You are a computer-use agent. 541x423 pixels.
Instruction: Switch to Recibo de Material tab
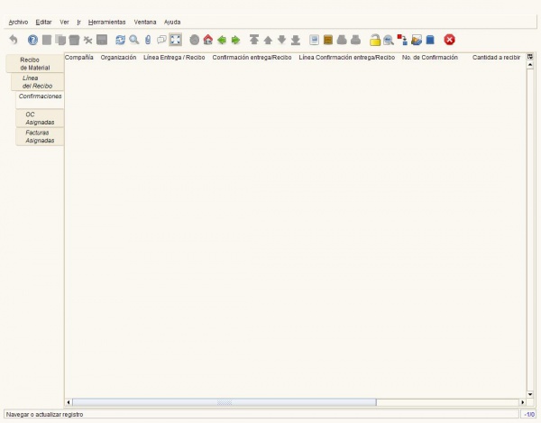(x=35, y=63)
